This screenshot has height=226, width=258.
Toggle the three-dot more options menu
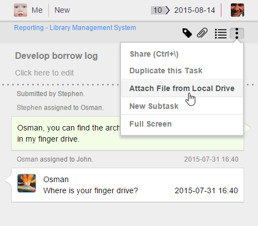click(x=237, y=33)
